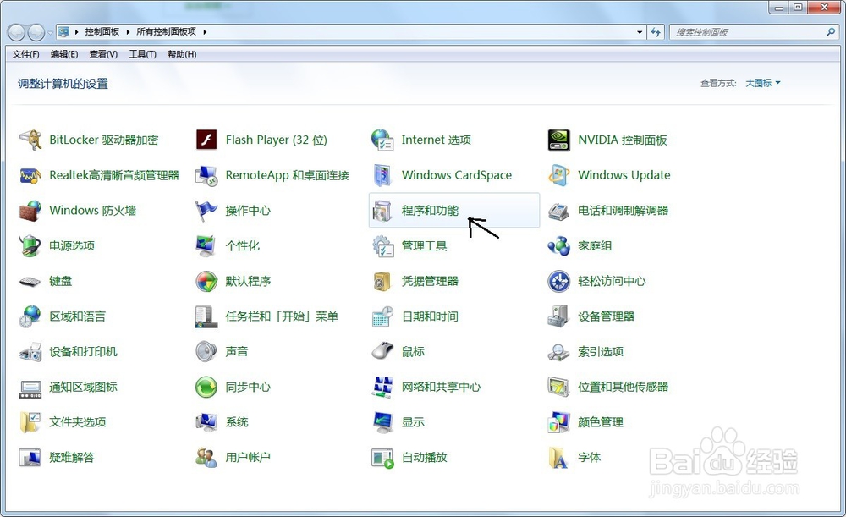Open the 轻松访问中心 icon
Viewport: 846px width, 517px height.
(x=558, y=281)
